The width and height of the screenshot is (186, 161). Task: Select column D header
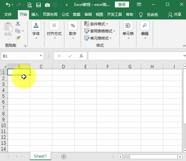click(x=63, y=66)
